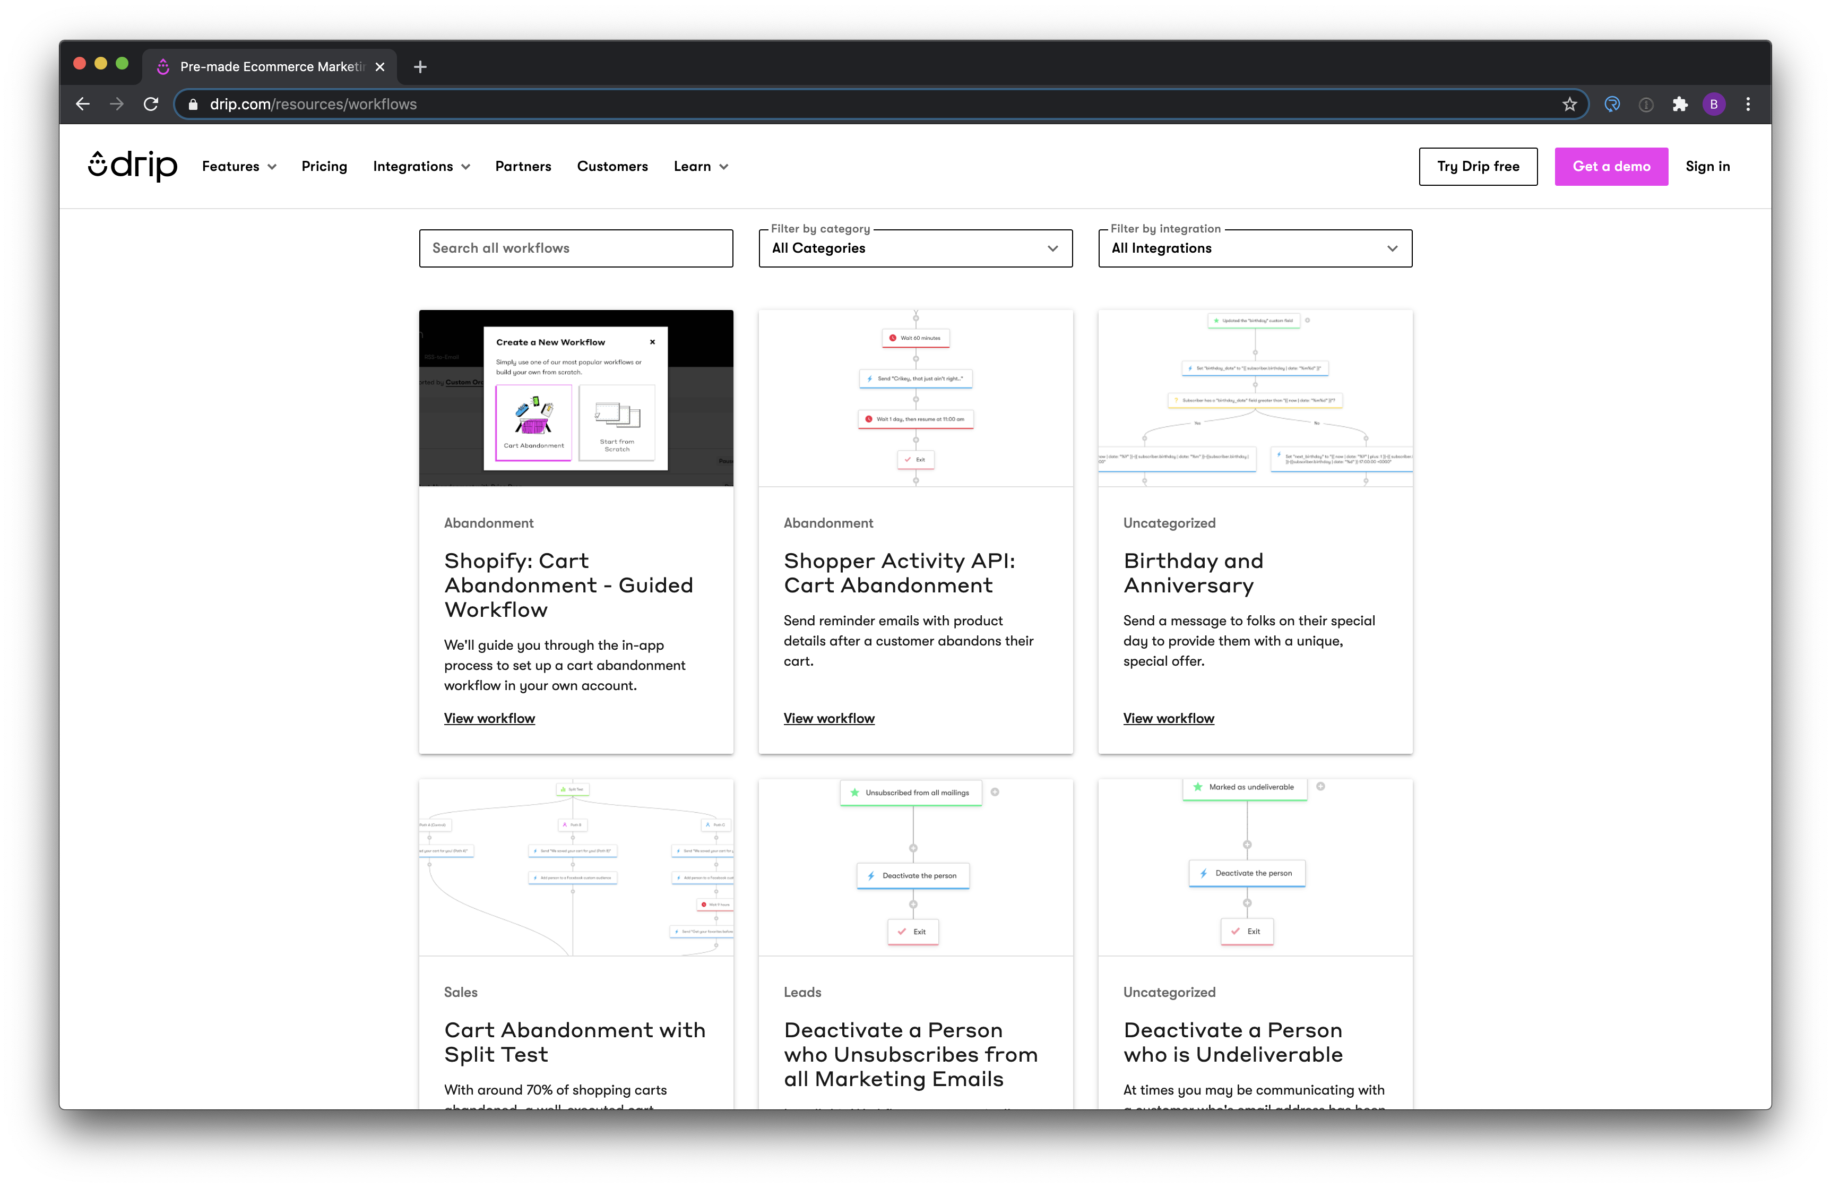Open the Extensions puzzle icon

click(1679, 104)
